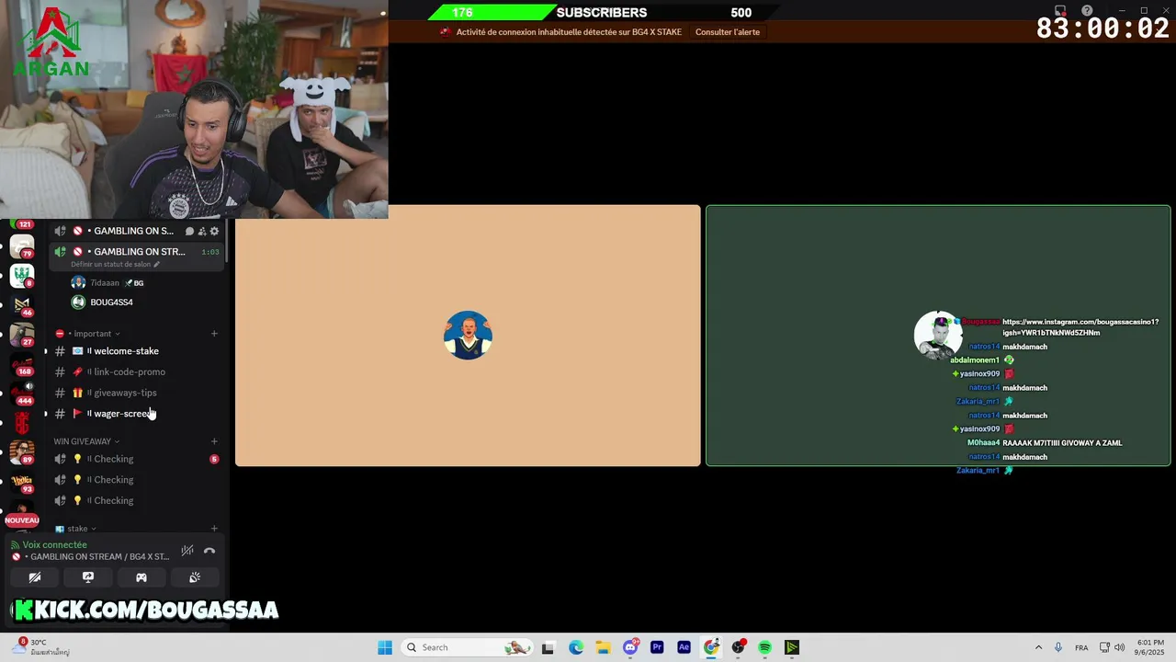Image resolution: width=1176 pixels, height=662 pixels.
Task: Launch Microsoft Edge from taskbar
Action: point(576,647)
